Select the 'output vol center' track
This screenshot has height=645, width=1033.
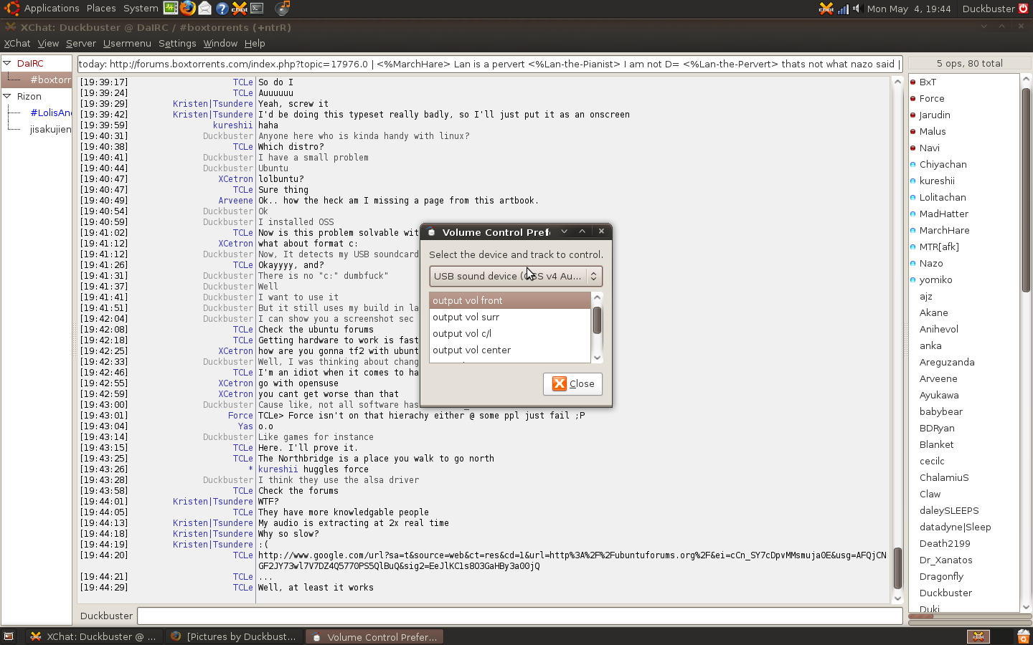click(x=471, y=350)
